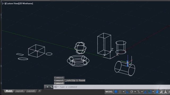The width and height of the screenshot is (170, 95).
Task: Switch to the Model tab
Action: click(x=9, y=91)
